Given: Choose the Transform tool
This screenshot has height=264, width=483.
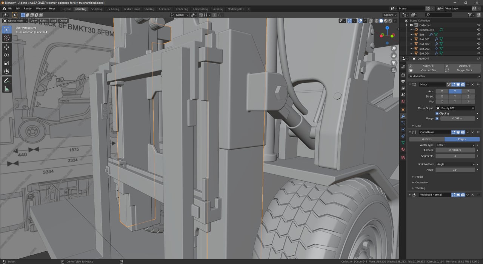Looking at the screenshot, I should click(7, 71).
